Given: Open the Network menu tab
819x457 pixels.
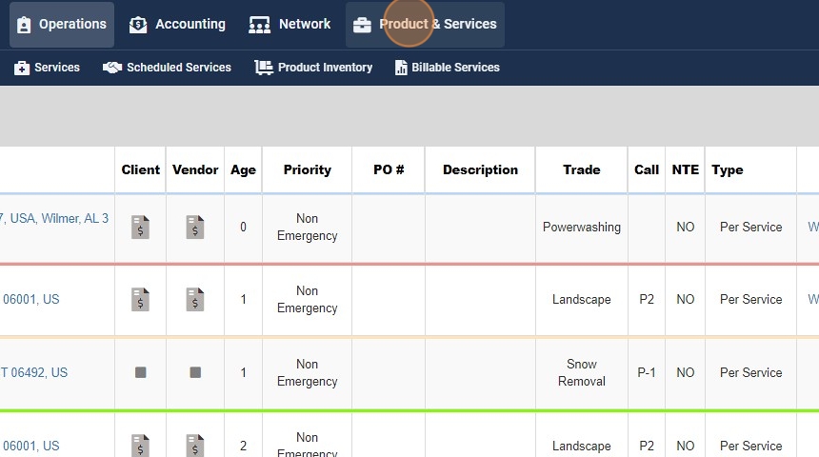Looking at the screenshot, I should (290, 25).
